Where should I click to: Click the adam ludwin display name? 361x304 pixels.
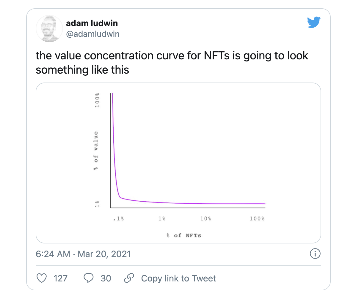pos(92,23)
